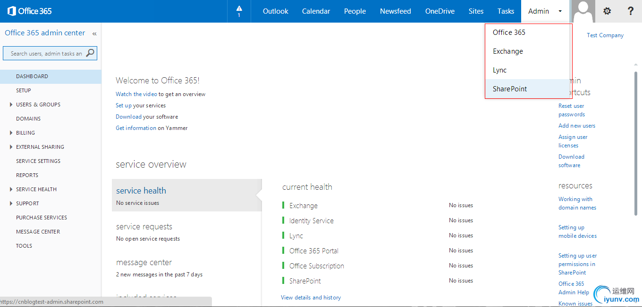Click the Add new users shortcut
642x307 pixels.
[x=577, y=126]
